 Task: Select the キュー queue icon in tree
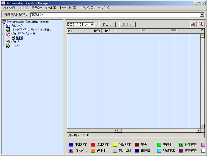point(8,46)
